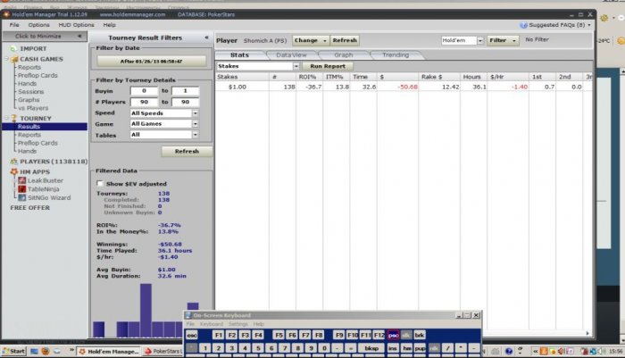Image resolution: width=625 pixels, height=358 pixels.
Task: Select Preflop Cards under CASH GAMES
Action: tap(37, 75)
